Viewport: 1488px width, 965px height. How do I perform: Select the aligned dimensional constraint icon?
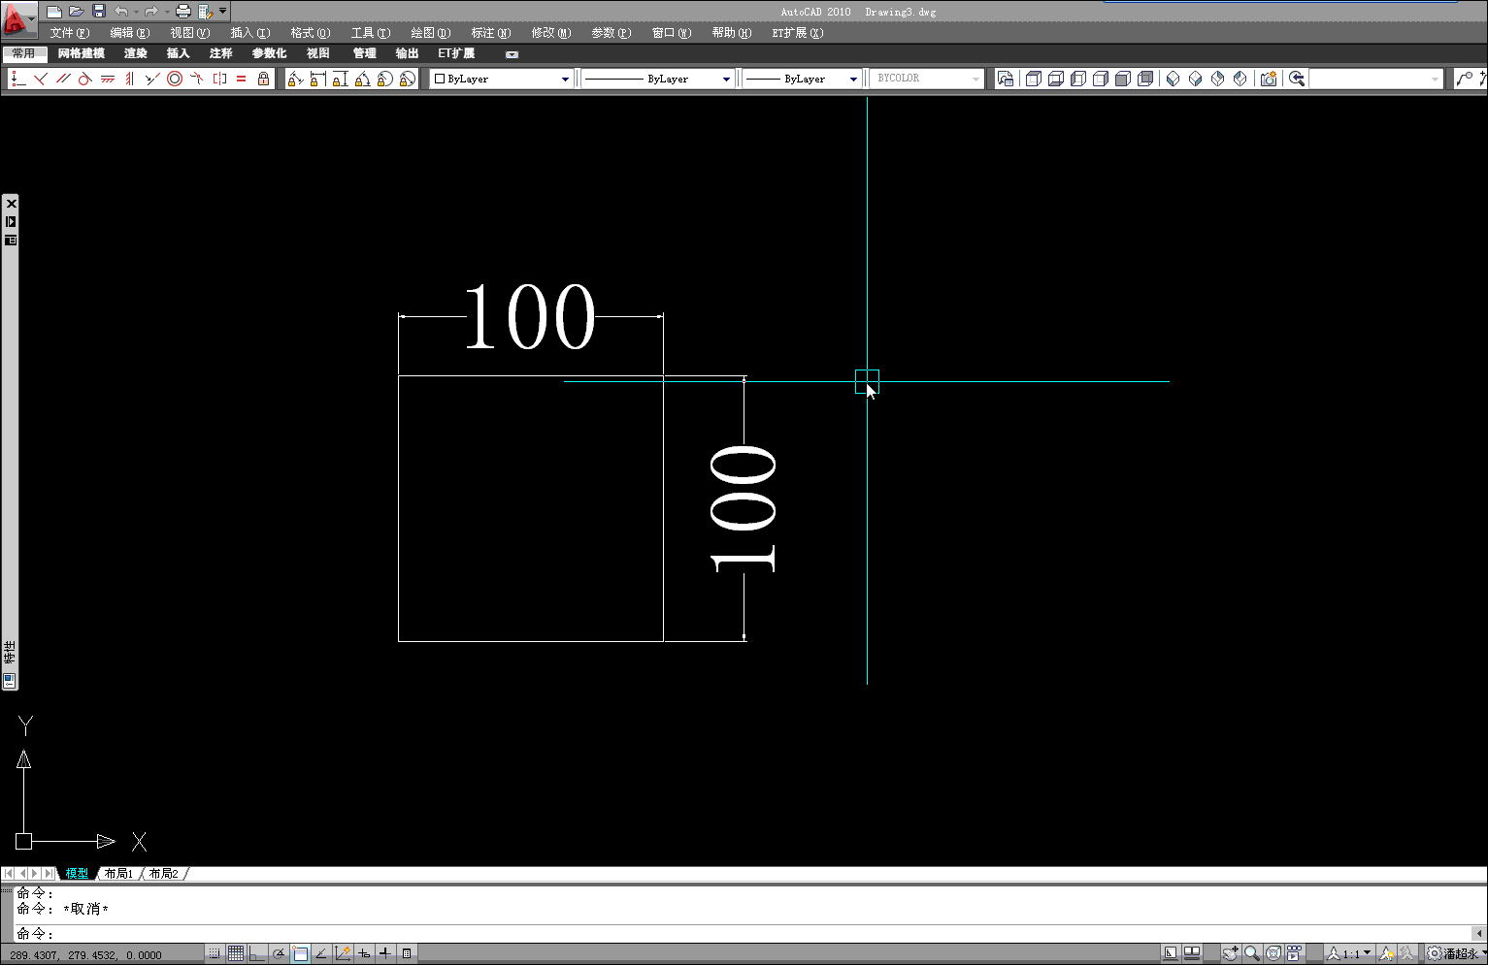295,79
